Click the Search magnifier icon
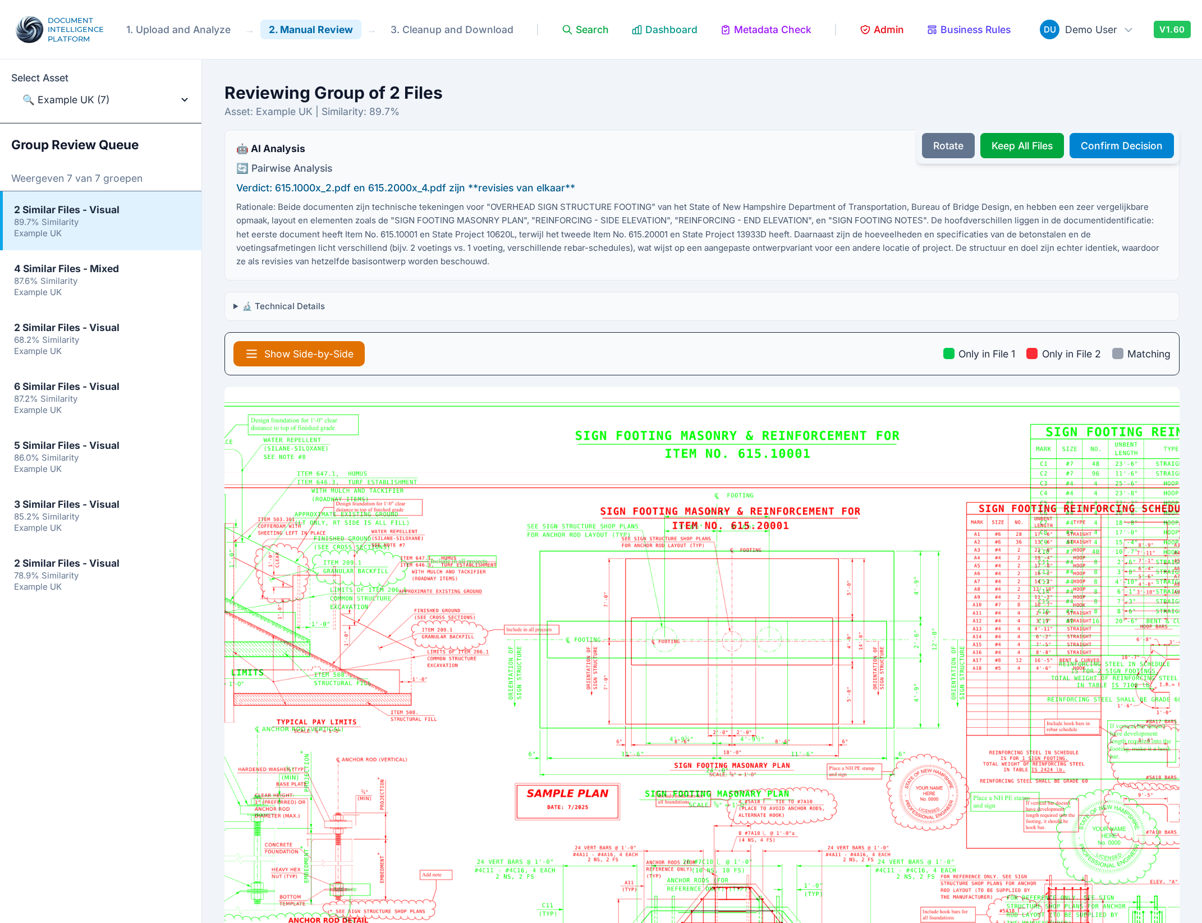Image resolution: width=1202 pixels, height=923 pixels. coord(567,30)
